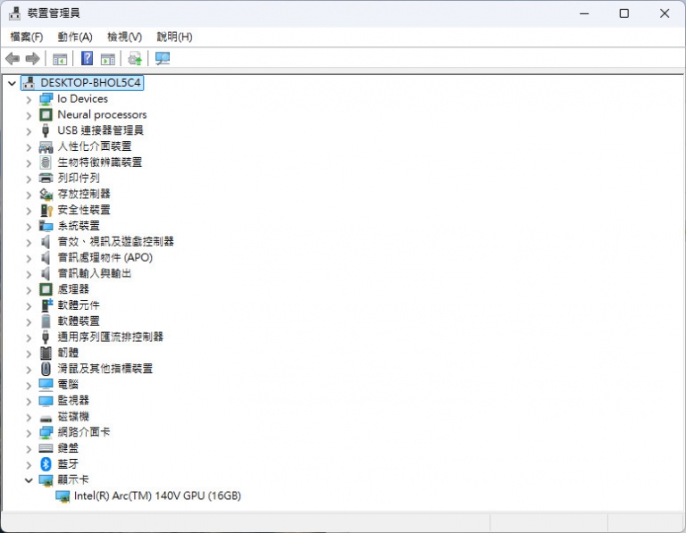686x533 pixels.
Task: Open the 檔案(F) menu
Action: [27, 37]
